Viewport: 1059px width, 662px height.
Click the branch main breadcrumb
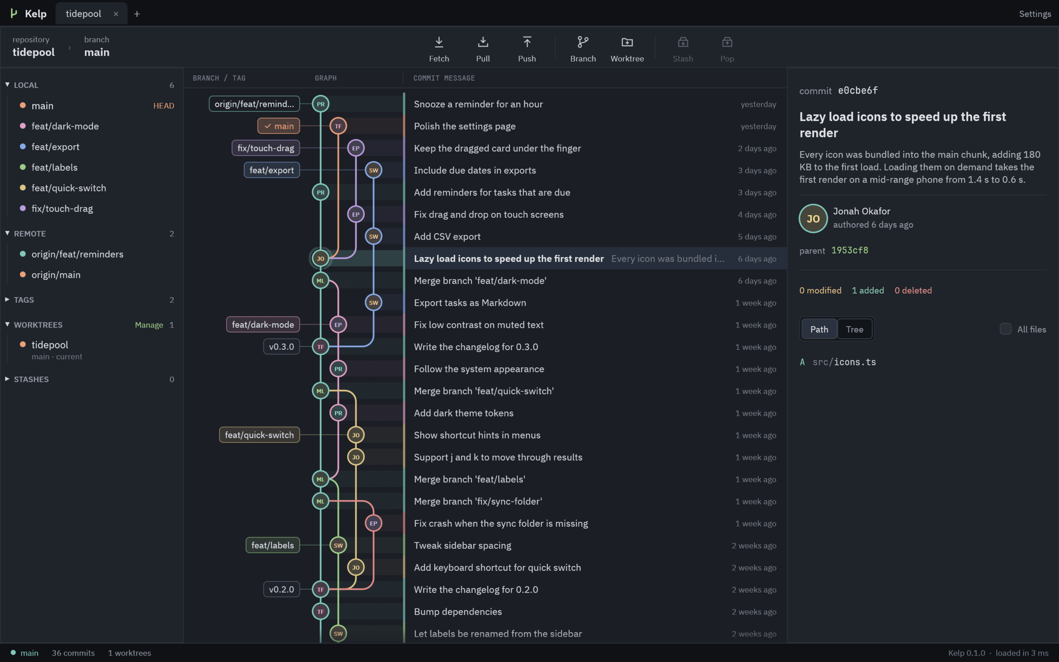pyautogui.click(x=97, y=47)
